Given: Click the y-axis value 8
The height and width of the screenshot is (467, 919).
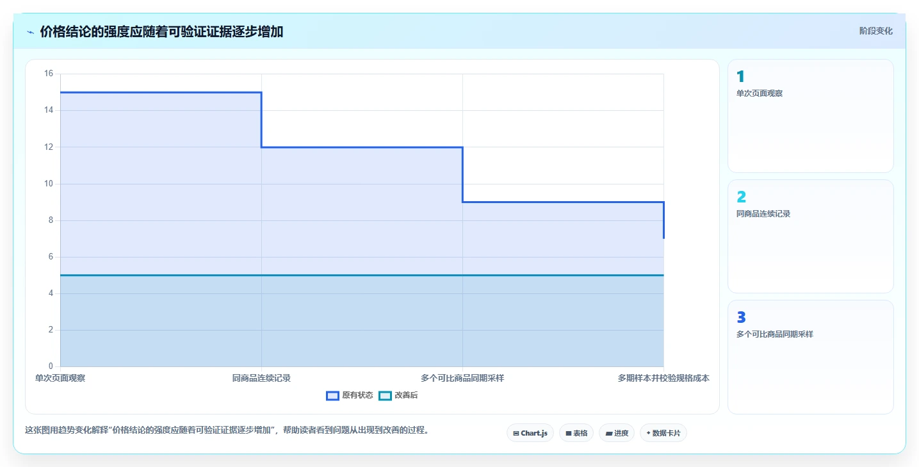Looking at the screenshot, I should 51,220.
